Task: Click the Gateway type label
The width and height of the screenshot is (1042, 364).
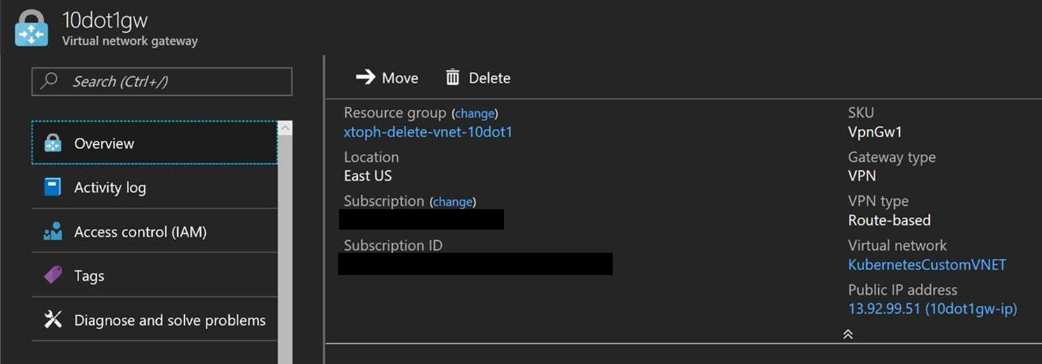Action: coord(891,157)
